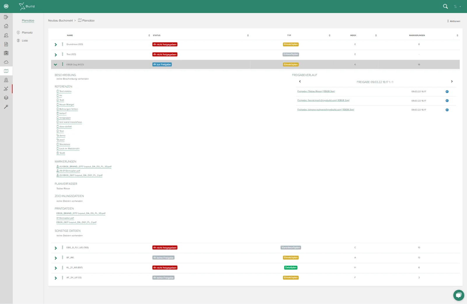The height and width of the screenshot is (304, 467).
Task: Collapse the EBG8-3og (A123) row
Action: pyautogui.click(x=55, y=64)
